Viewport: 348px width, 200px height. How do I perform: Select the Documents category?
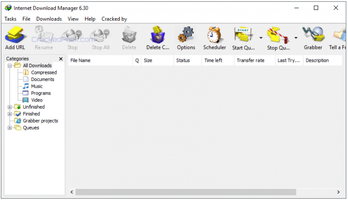(x=43, y=79)
